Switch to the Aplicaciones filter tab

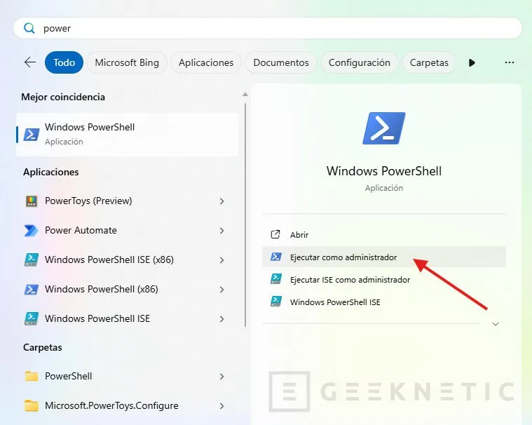pos(206,62)
